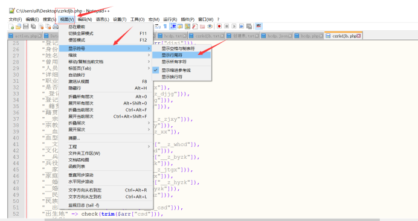Expand the 缩放 submenu
Screen dimensions: 418x221
pos(106,55)
